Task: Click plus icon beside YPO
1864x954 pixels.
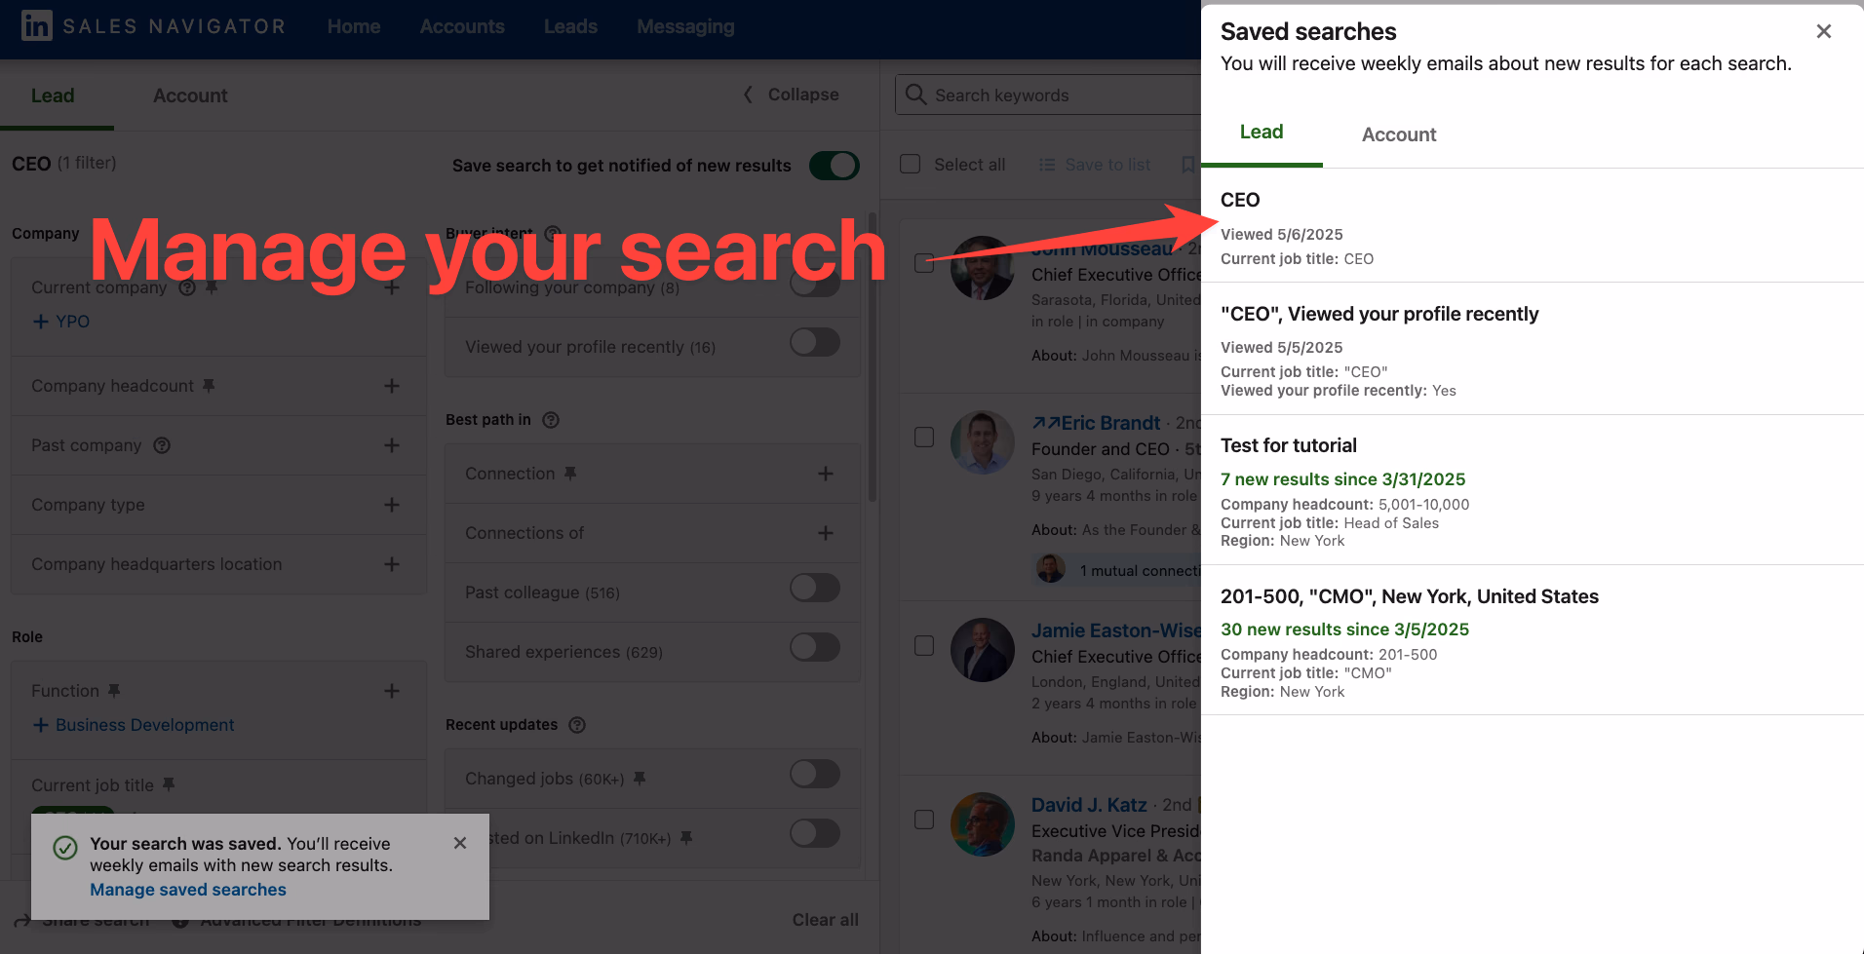Action: click(40, 322)
